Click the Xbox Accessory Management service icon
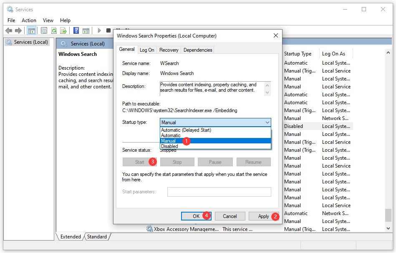396x253 pixels. (x=149, y=228)
